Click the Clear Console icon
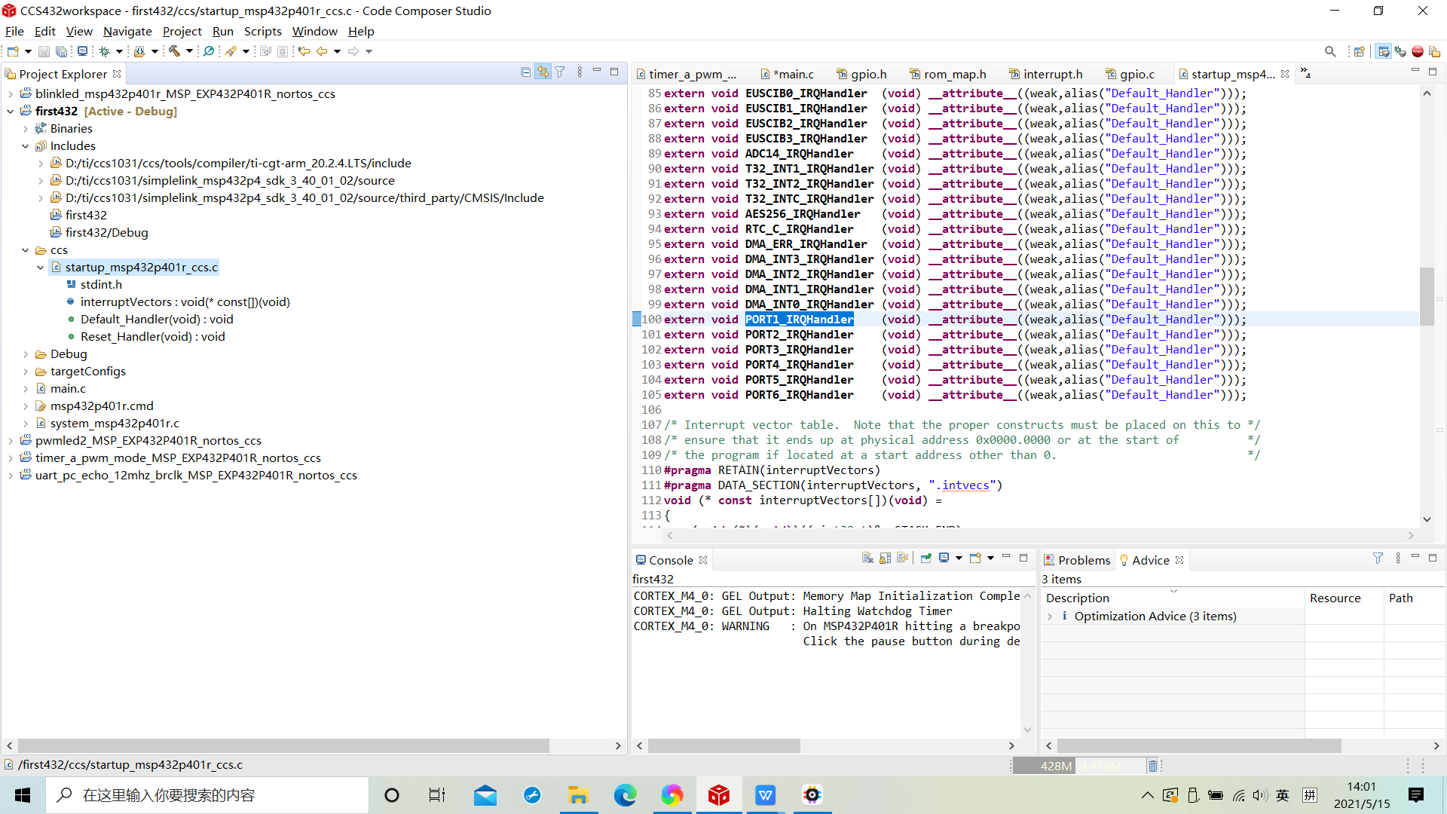The height and width of the screenshot is (814, 1447). tap(867, 558)
